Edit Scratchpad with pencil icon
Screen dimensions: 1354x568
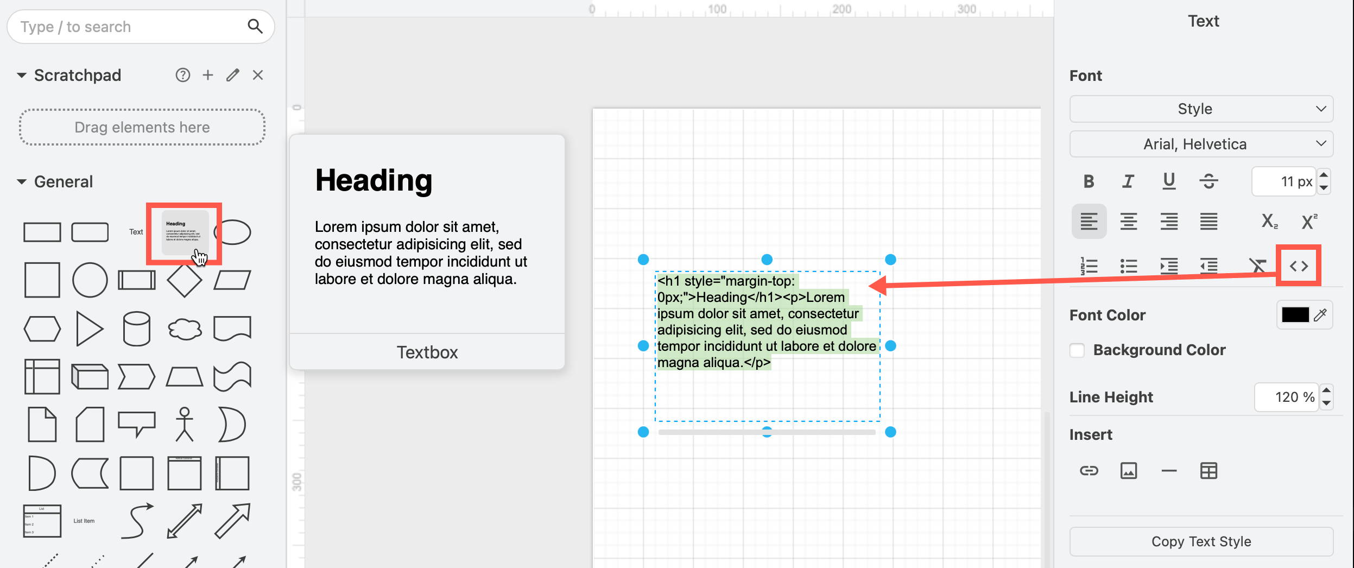(x=233, y=75)
